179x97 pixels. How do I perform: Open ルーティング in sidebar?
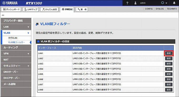16,47
